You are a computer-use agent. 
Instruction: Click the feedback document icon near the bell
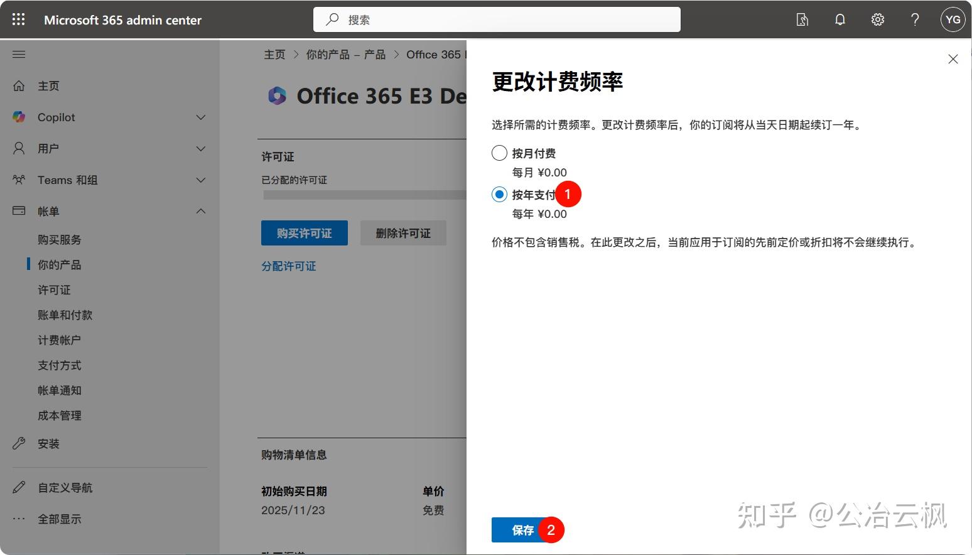pos(802,19)
